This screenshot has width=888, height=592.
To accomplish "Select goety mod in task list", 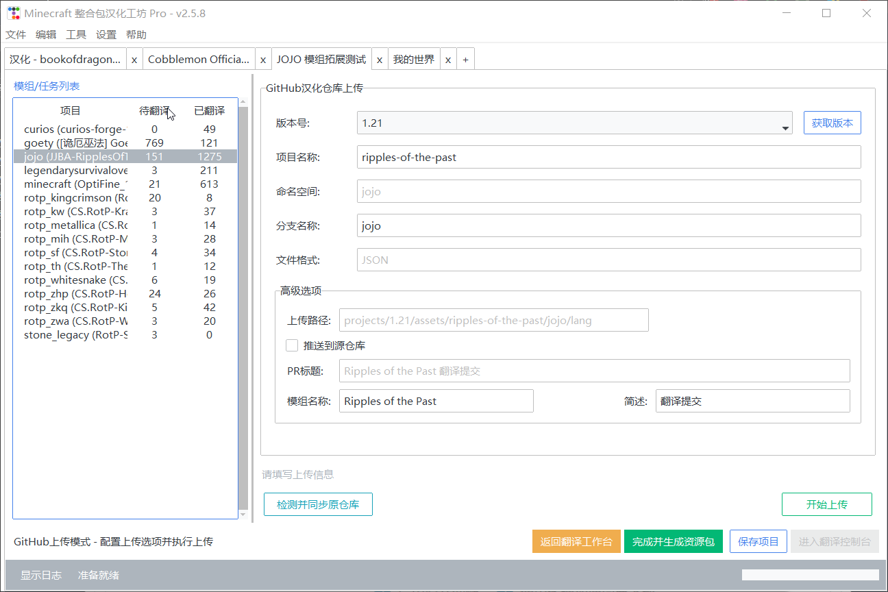I will point(75,143).
